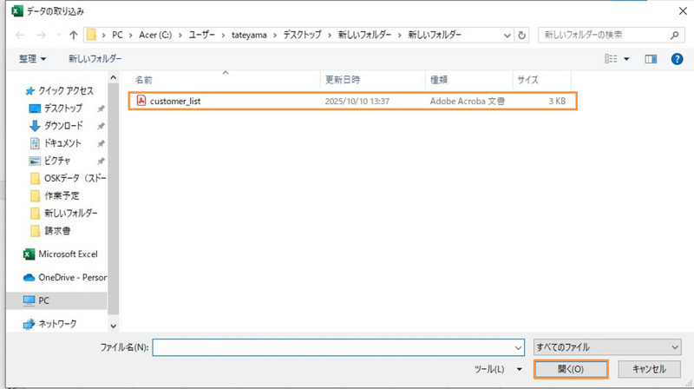Click sidebar scrollbar down arrow

(x=114, y=326)
